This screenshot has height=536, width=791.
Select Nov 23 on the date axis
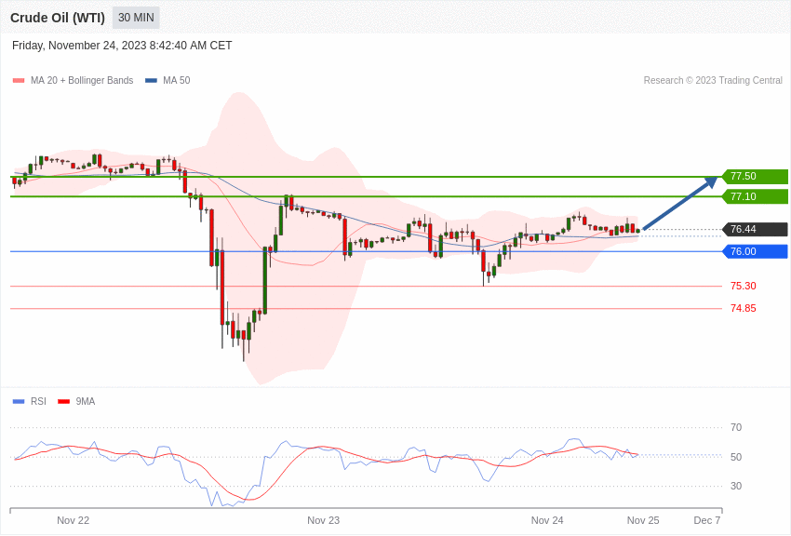(x=323, y=520)
